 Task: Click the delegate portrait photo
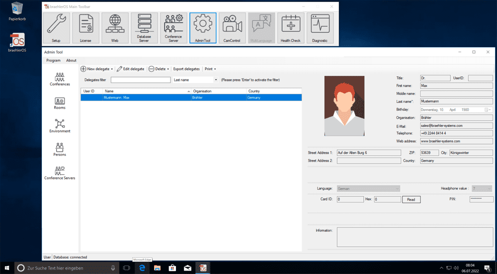pyautogui.click(x=344, y=106)
